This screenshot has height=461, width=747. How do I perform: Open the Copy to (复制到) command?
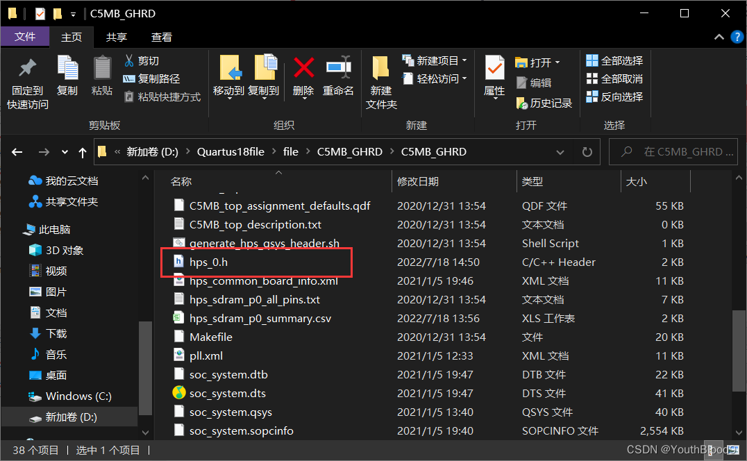[x=263, y=76]
